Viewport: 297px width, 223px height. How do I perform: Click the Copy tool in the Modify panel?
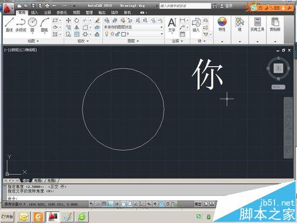(68, 27)
